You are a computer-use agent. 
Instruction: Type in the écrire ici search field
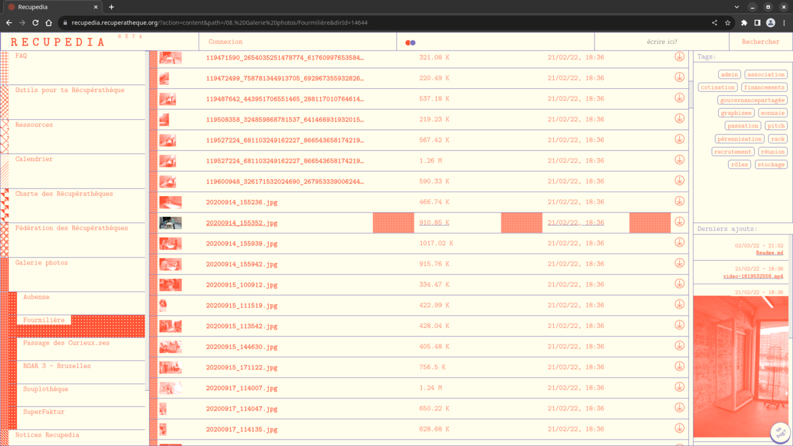pos(661,42)
